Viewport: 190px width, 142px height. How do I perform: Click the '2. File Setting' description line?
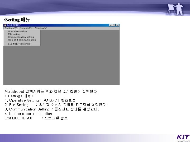[x=56, y=105]
